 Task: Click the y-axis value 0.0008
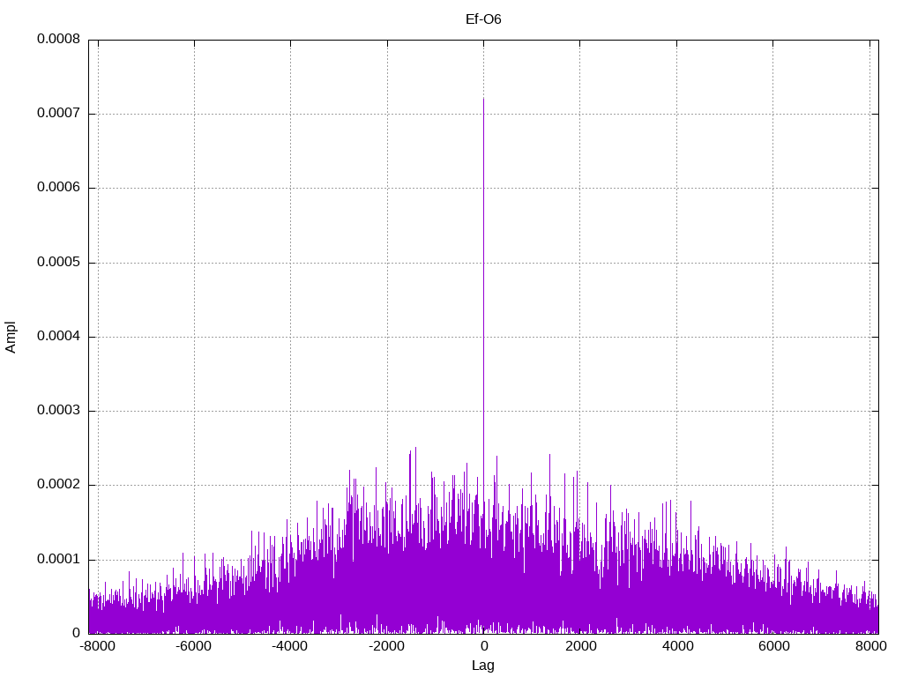(x=59, y=39)
